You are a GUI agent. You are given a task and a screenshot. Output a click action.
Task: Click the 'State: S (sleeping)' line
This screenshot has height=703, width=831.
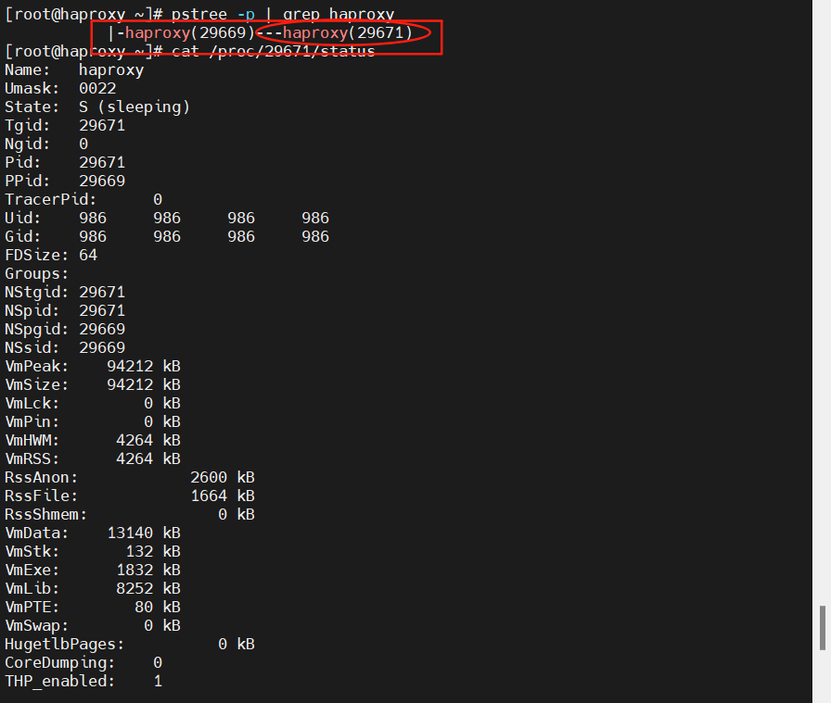coord(97,107)
